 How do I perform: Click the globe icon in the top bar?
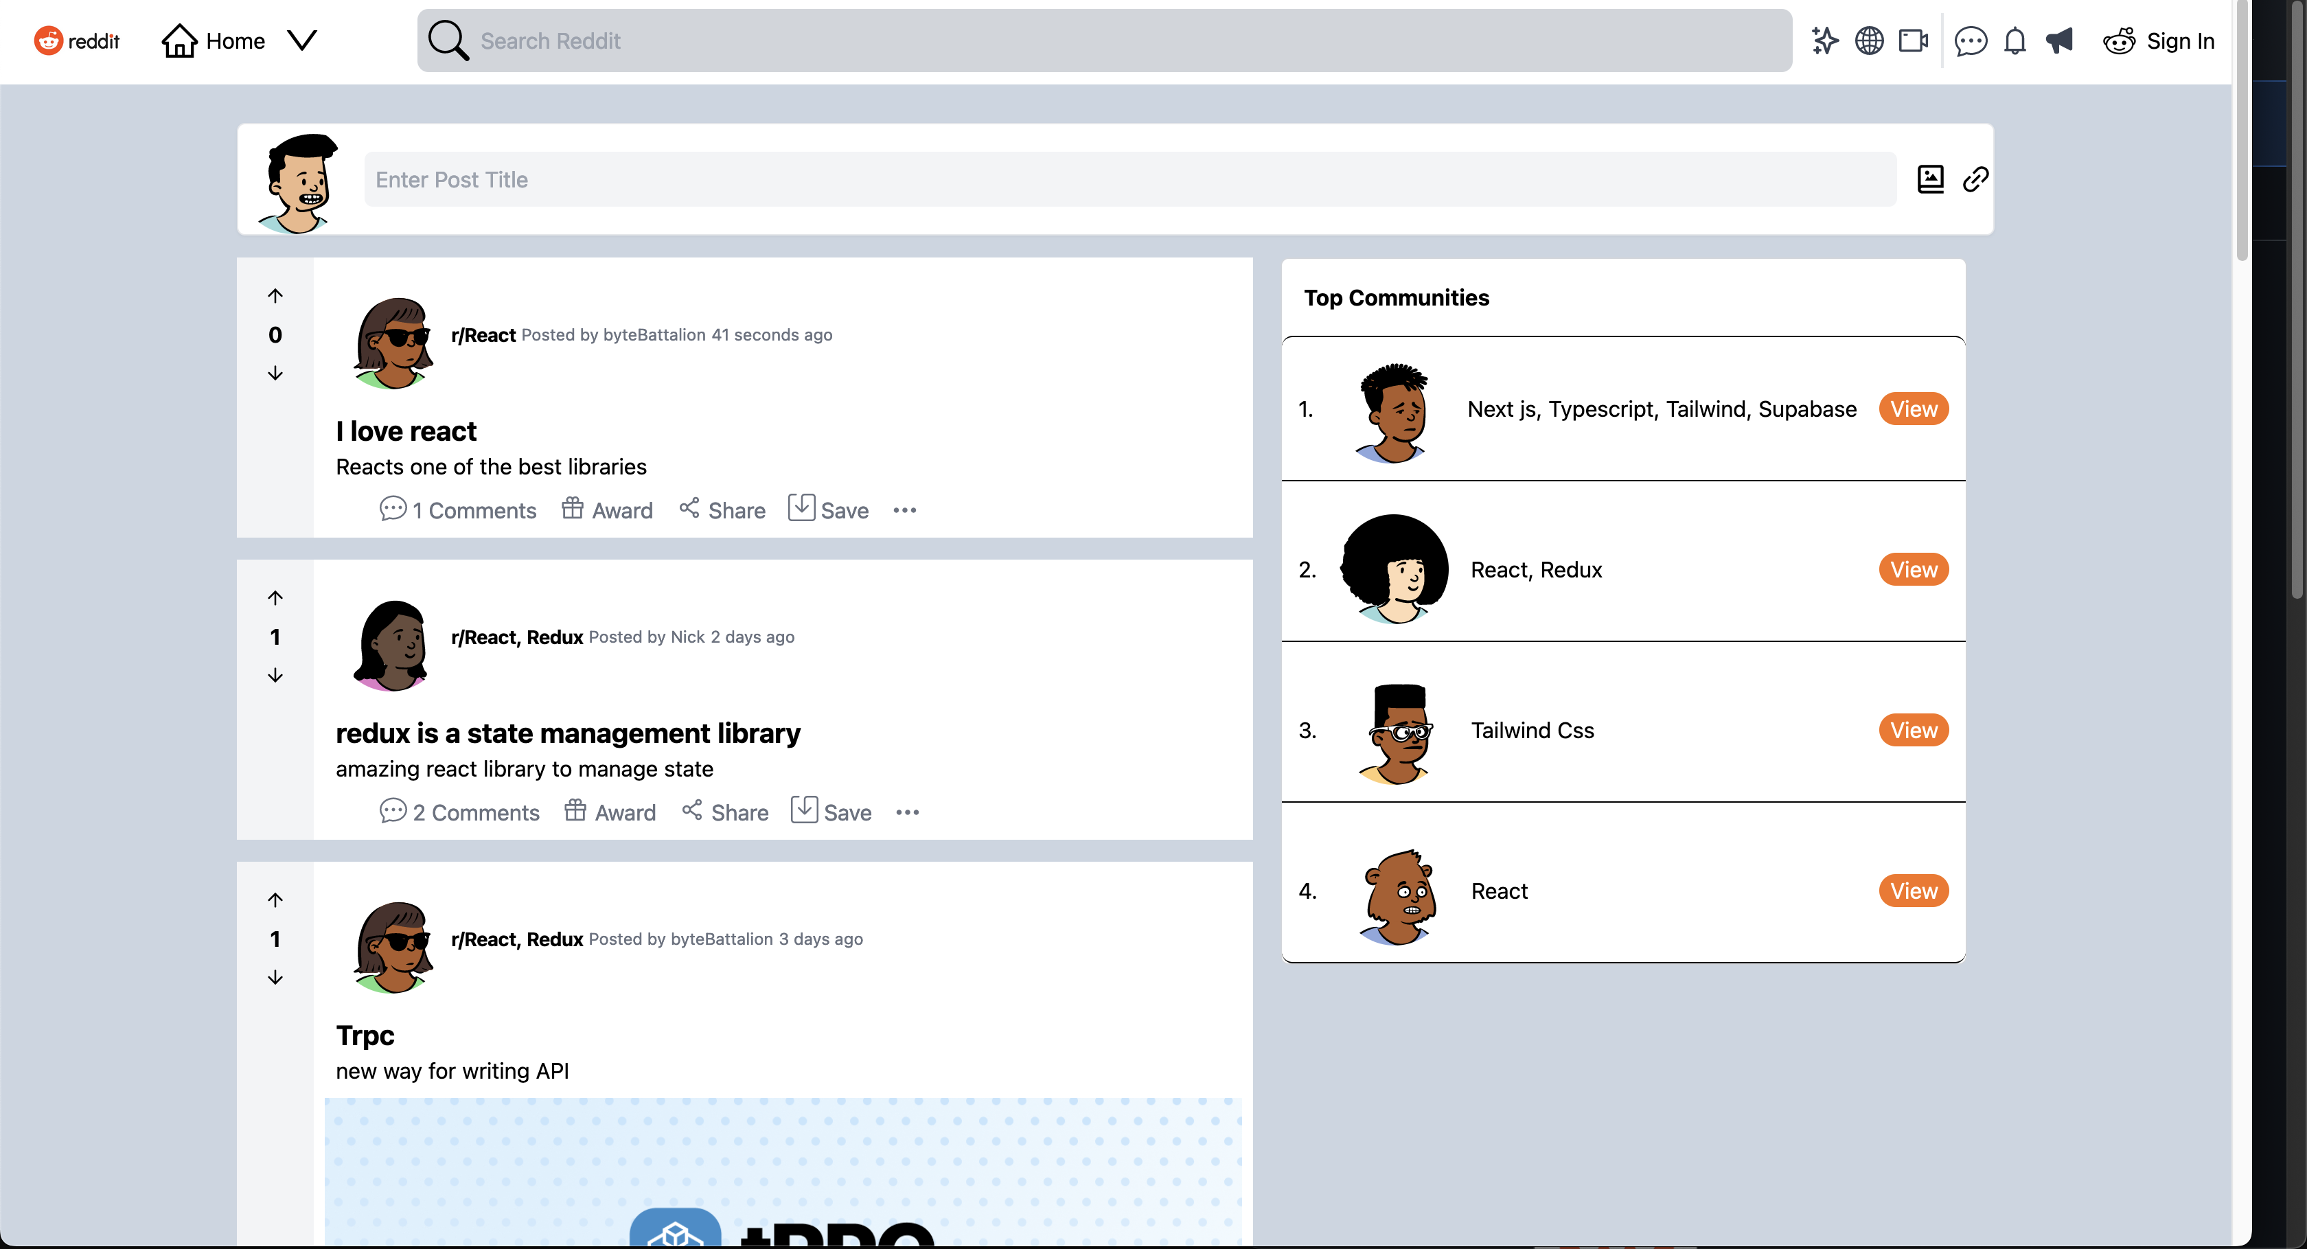pyautogui.click(x=1869, y=41)
